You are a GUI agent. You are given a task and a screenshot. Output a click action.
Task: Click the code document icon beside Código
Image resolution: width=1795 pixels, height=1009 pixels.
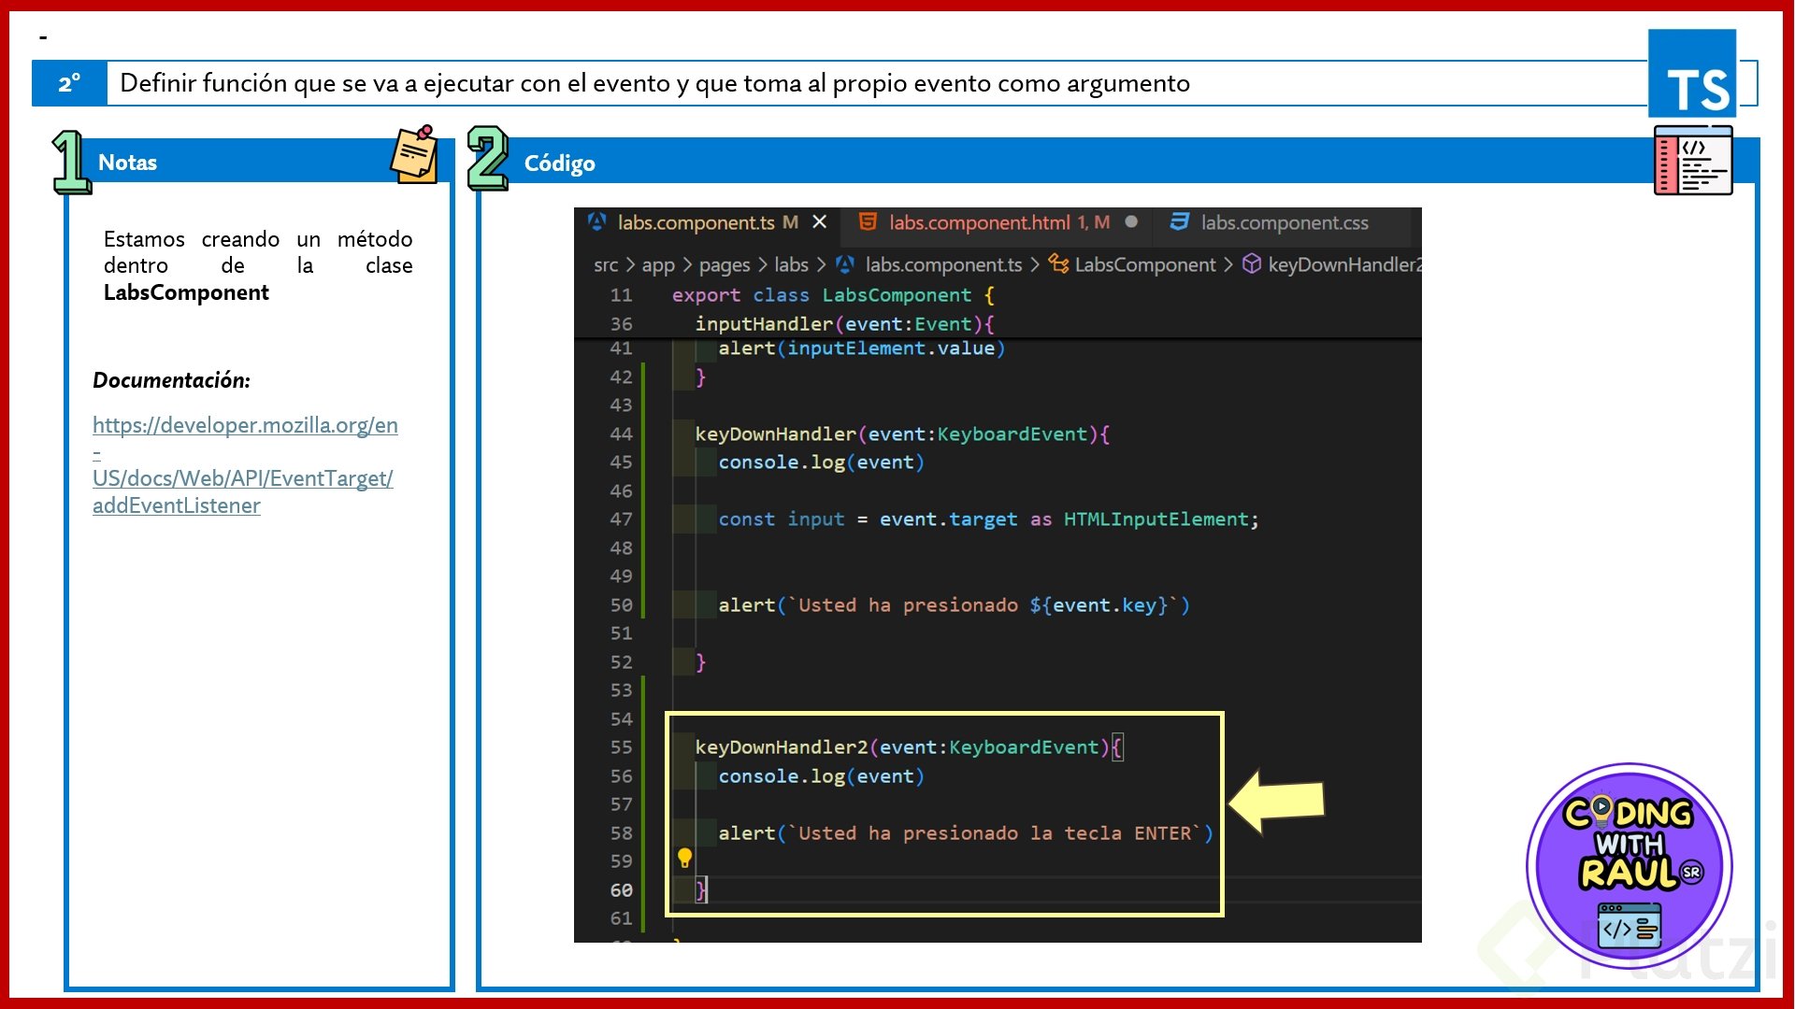1692,161
